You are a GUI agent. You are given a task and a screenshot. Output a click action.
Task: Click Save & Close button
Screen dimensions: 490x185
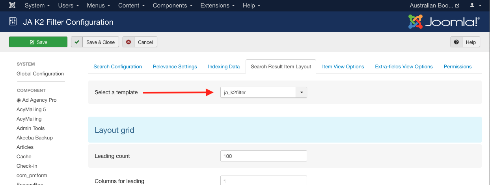point(95,42)
